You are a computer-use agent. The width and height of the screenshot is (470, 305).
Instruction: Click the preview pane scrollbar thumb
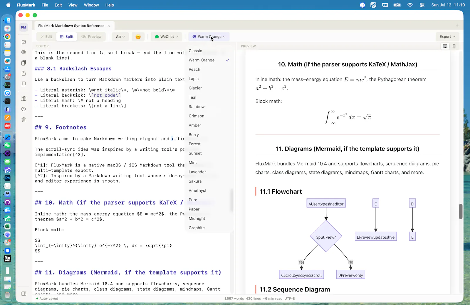point(461,211)
